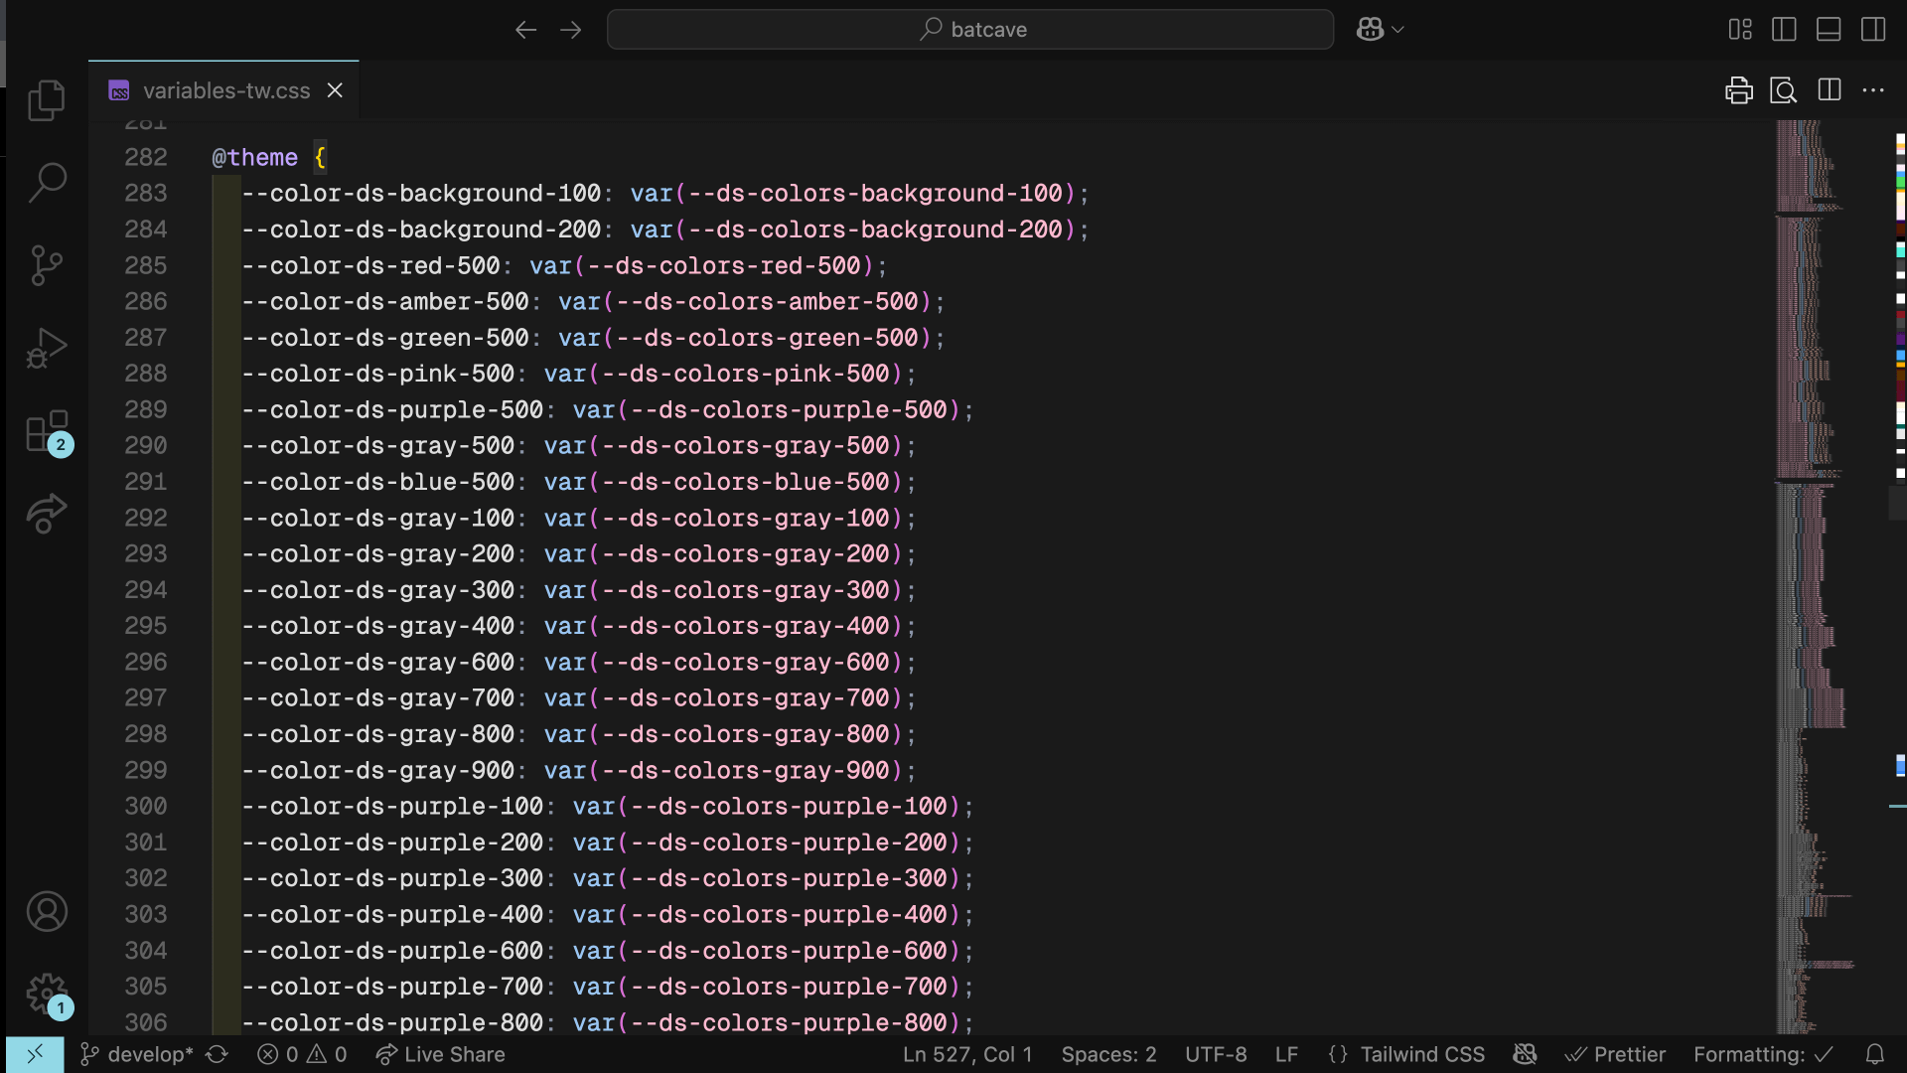
Task: Open the Customize Layout control
Action: (1740, 30)
